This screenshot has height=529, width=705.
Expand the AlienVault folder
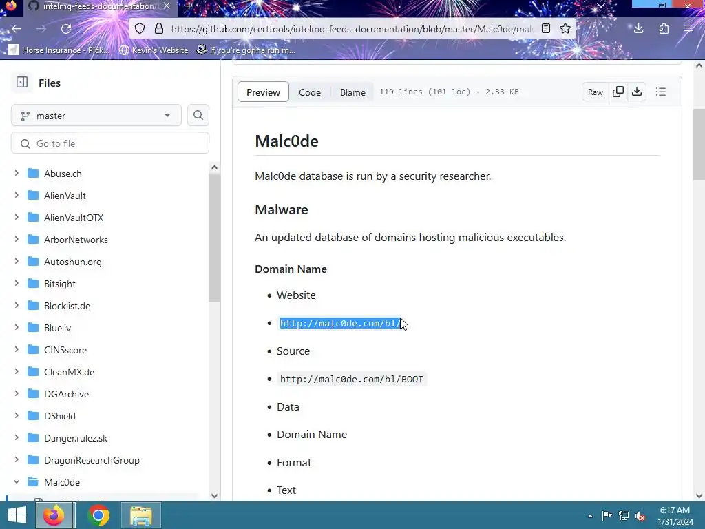coord(17,195)
